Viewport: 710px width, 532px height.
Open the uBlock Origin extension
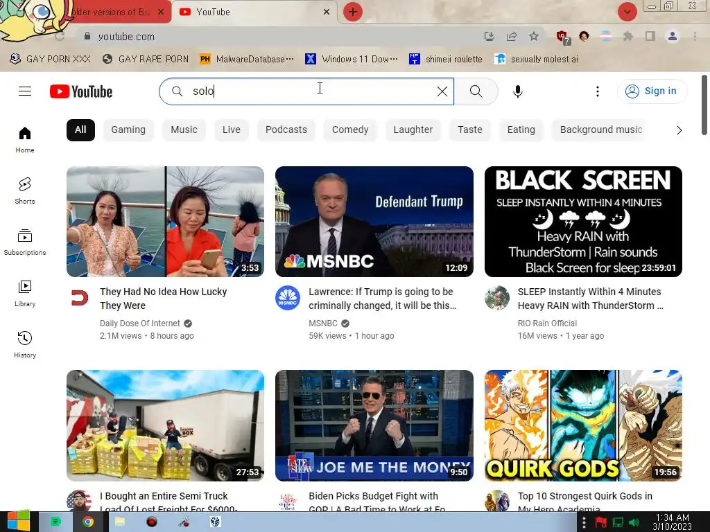click(562, 37)
